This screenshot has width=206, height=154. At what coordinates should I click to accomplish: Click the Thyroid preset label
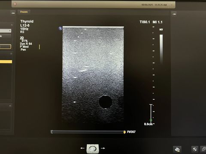click(x=27, y=21)
